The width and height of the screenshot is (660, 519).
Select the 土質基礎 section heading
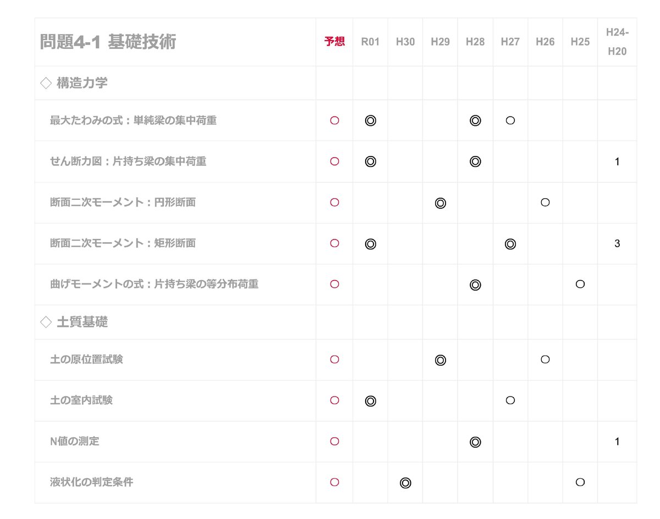[81, 322]
